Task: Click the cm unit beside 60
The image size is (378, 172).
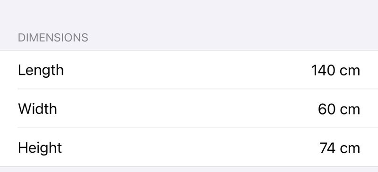Action: (350, 110)
